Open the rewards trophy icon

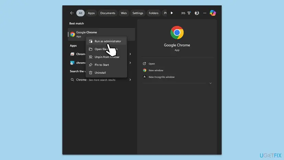(189, 13)
